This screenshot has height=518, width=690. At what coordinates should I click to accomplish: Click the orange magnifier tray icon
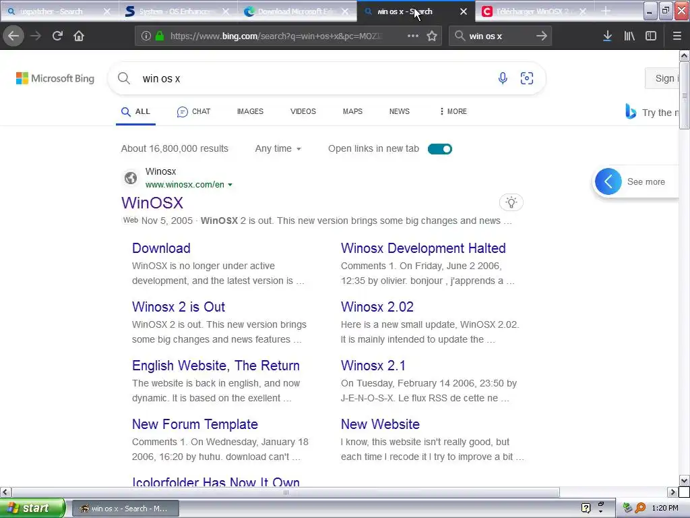pos(640,508)
